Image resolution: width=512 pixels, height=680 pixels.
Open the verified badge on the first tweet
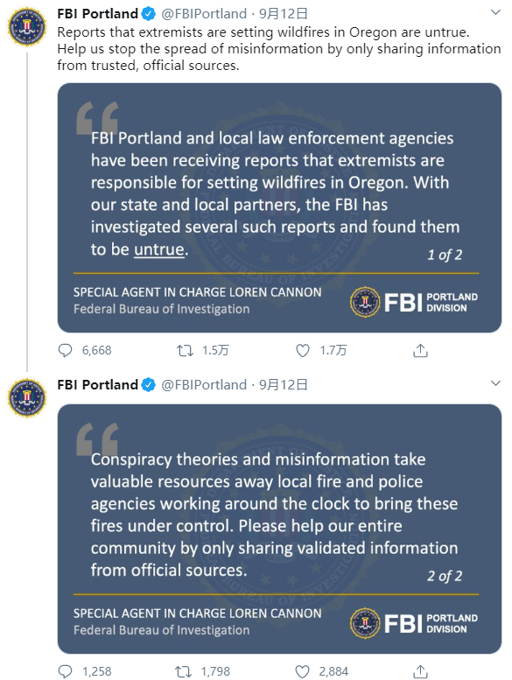(148, 14)
